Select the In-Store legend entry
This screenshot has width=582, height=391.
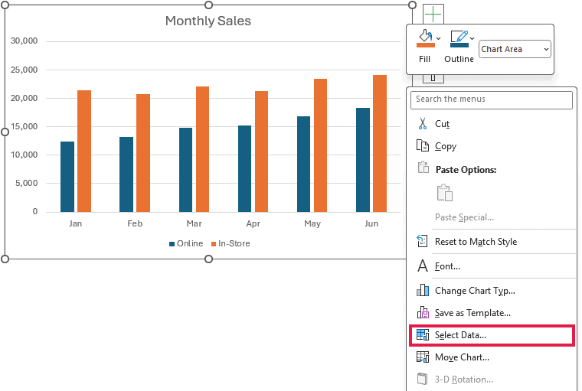(x=231, y=243)
